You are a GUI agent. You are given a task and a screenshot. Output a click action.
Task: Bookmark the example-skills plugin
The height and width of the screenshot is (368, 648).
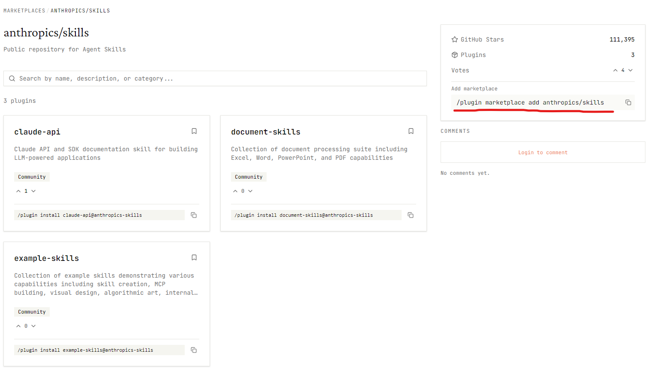click(x=194, y=257)
